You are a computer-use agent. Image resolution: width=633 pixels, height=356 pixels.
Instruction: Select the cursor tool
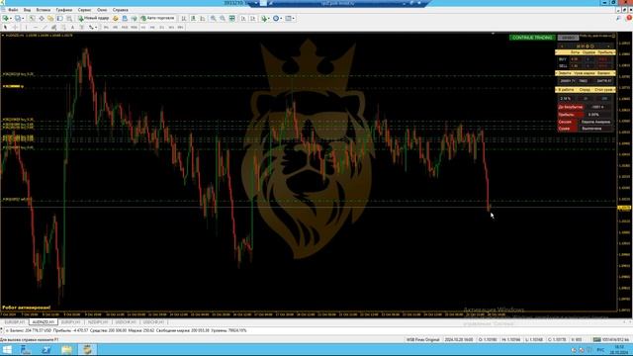click(5, 27)
